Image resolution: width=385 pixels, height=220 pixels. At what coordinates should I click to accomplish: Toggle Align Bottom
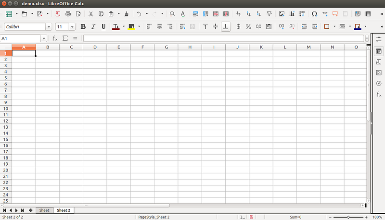[x=226, y=26]
